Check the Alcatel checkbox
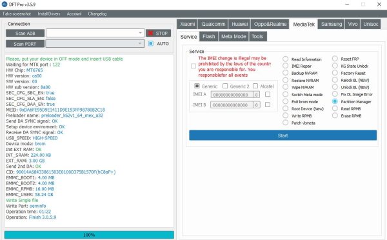The height and width of the screenshot is (240, 387). tap(255, 86)
